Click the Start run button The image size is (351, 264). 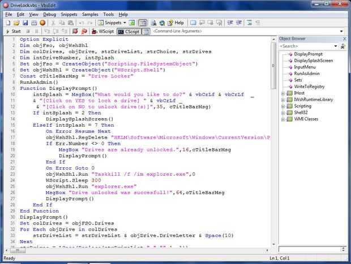[x=14, y=31]
